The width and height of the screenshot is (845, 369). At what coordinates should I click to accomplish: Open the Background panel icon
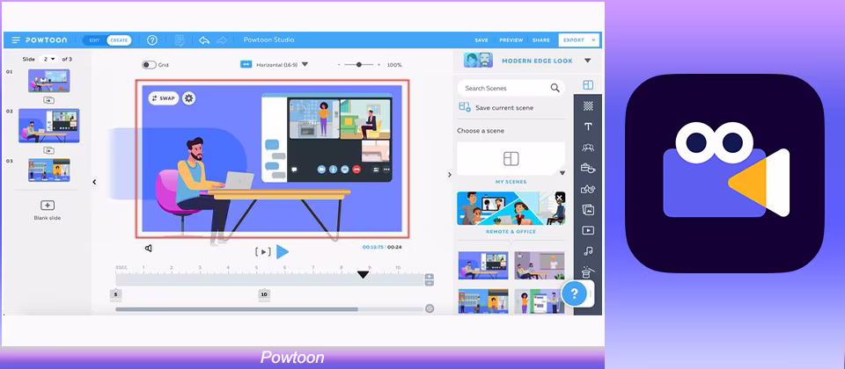pyautogui.click(x=588, y=106)
